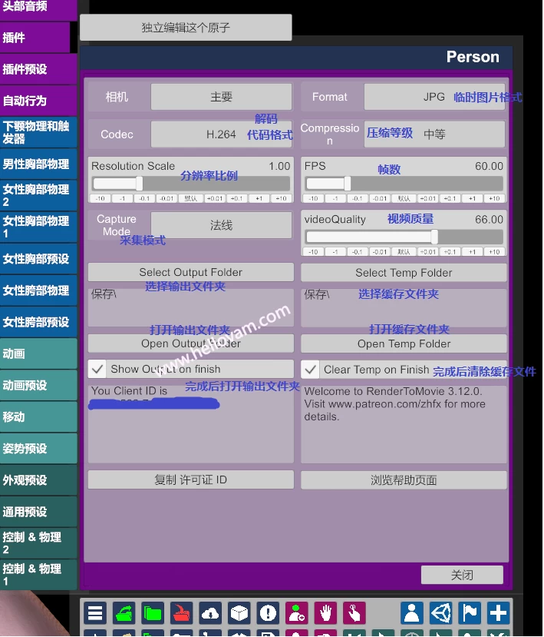Click the cloud download icon
This screenshot has height=637, width=544.
click(210, 613)
